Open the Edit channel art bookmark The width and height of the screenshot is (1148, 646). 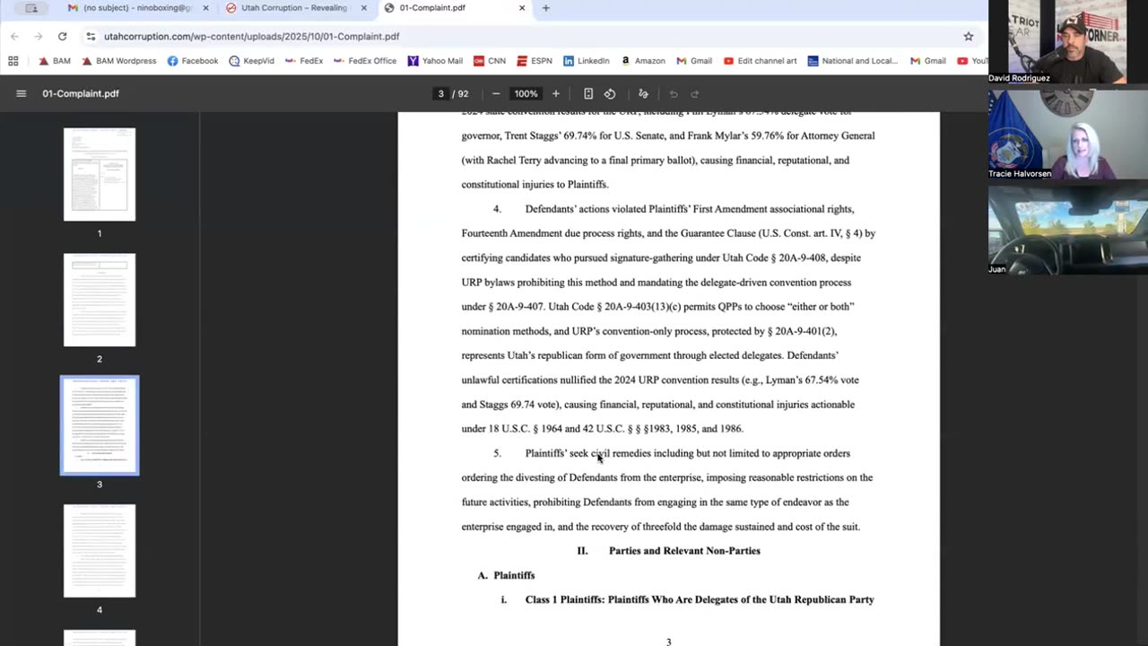[760, 61]
